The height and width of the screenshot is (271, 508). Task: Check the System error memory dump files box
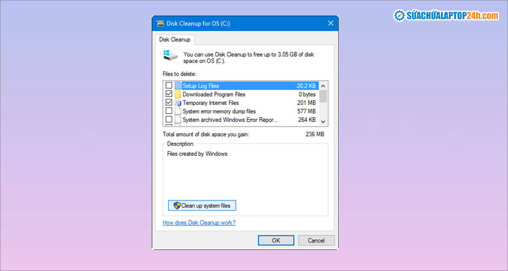click(x=169, y=111)
